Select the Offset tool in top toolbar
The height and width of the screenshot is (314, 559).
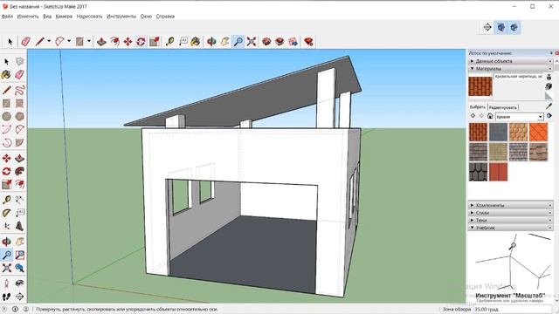point(114,42)
